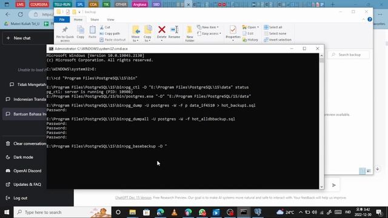Switch Explorer to details view button

362,171
